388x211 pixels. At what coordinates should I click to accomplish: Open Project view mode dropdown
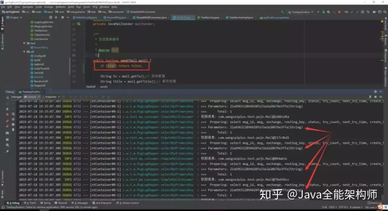[x=15, y=18]
